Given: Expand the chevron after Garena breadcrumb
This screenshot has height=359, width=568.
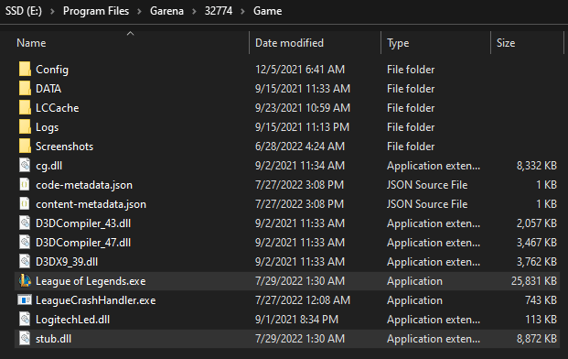Looking at the screenshot, I should click(x=194, y=12).
